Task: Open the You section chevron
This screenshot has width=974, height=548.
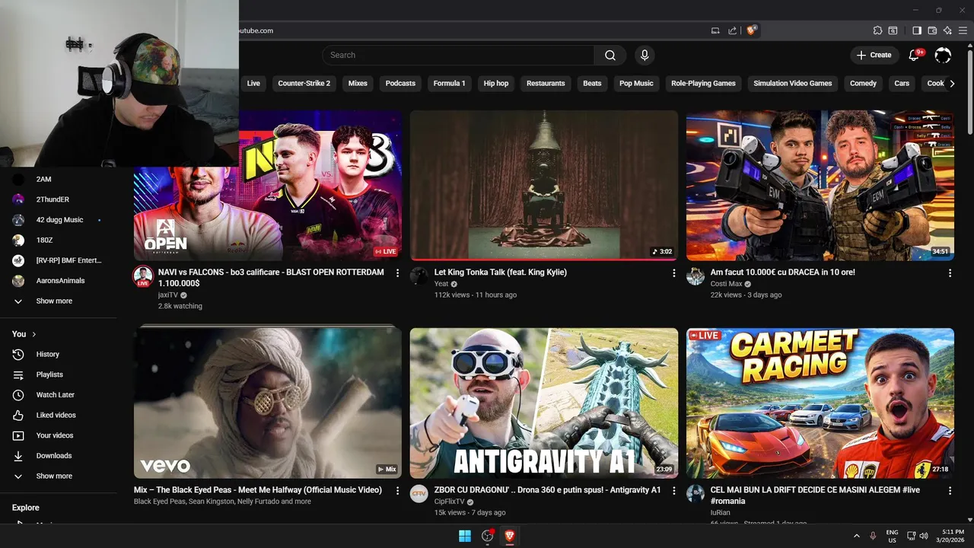Action: coord(34,334)
